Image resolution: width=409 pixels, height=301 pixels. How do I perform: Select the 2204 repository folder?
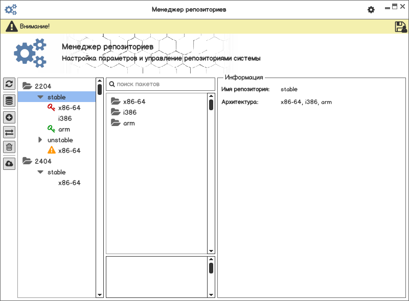(x=42, y=86)
